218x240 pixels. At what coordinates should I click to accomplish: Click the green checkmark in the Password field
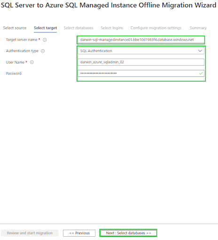201,73
